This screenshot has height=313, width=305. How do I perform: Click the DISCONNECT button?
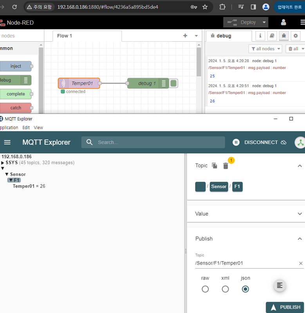point(265,142)
